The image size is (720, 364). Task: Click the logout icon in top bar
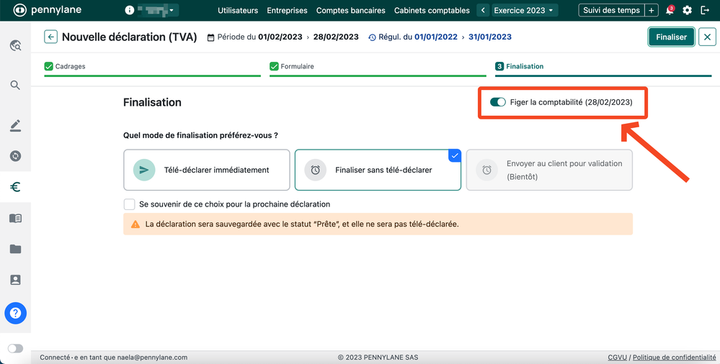(x=705, y=11)
